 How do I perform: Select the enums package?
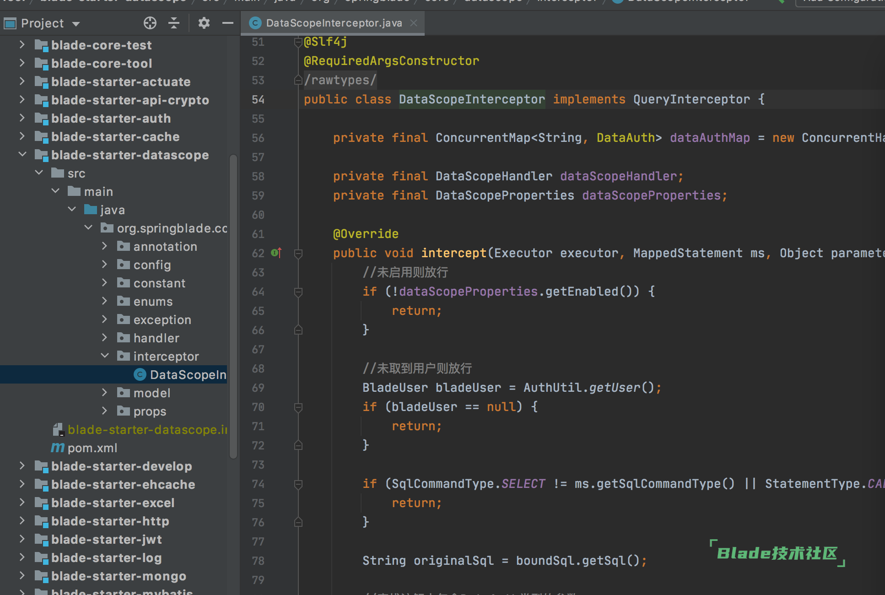tap(153, 301)
